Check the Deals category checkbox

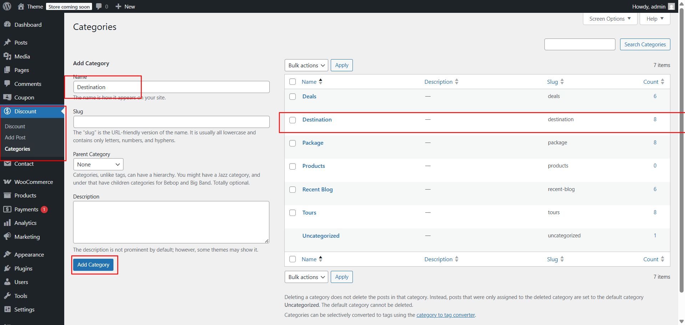coord(293,97)
